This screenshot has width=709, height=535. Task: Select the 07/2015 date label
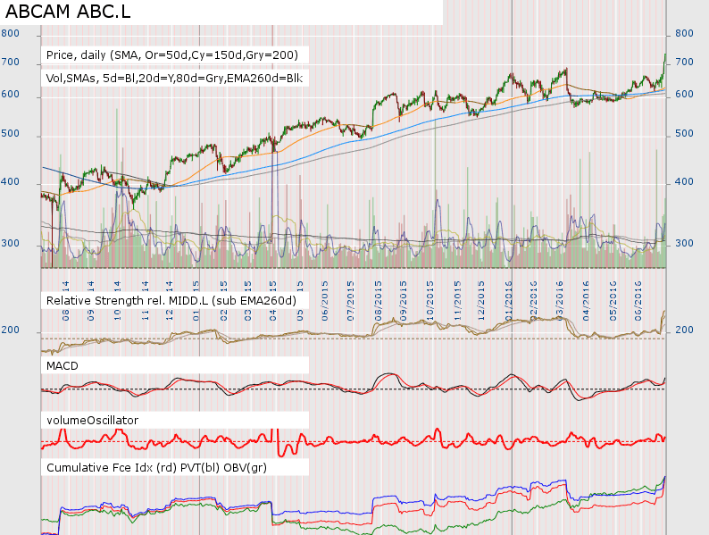(x=350, y=301)
